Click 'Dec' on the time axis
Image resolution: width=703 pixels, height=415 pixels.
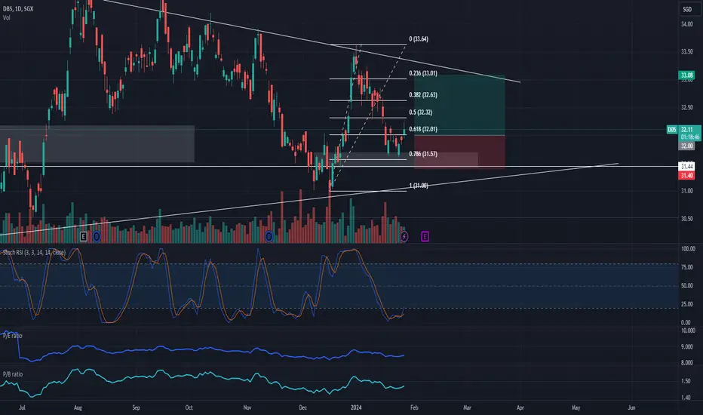pos(302,407)
